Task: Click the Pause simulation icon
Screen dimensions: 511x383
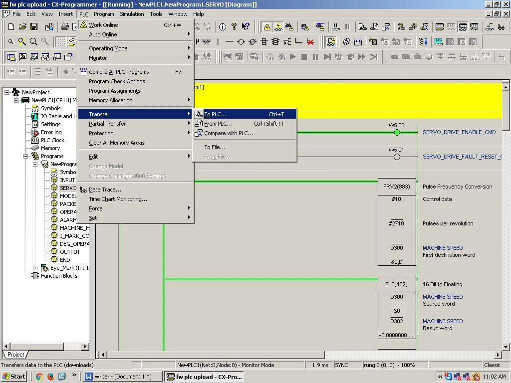Action: tap(316, 57)
